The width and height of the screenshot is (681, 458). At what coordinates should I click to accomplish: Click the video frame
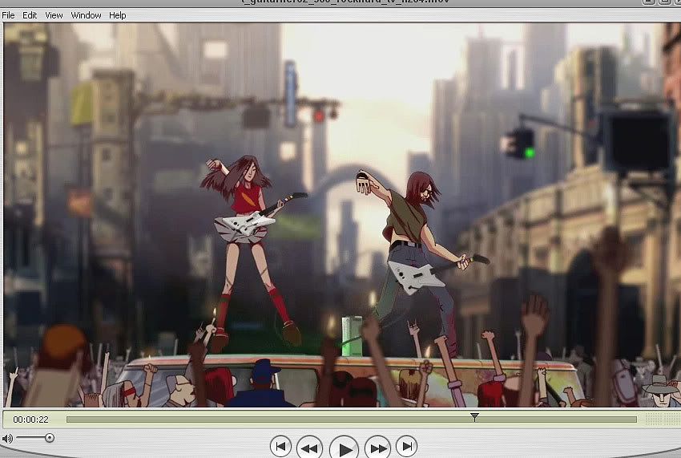coord(340,215)
